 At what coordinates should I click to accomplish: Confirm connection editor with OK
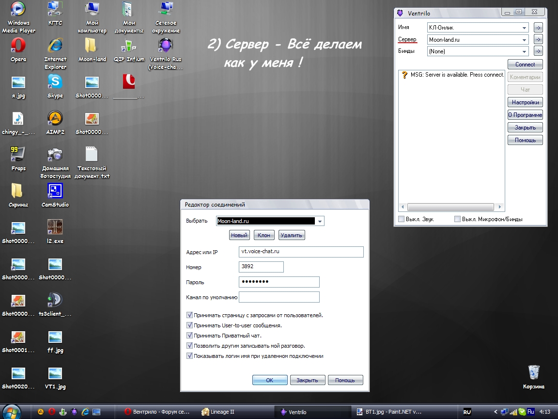(x=270, y=380)
